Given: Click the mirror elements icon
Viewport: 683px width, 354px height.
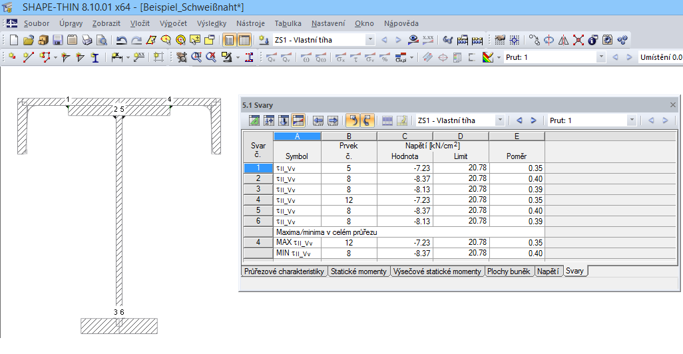Looking at the screenshot, I should click(564, 40).
